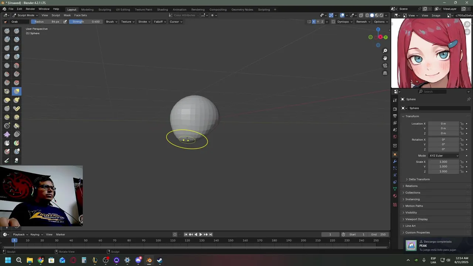Lock Location X value

pyautogui.click(x=462, y=124)
